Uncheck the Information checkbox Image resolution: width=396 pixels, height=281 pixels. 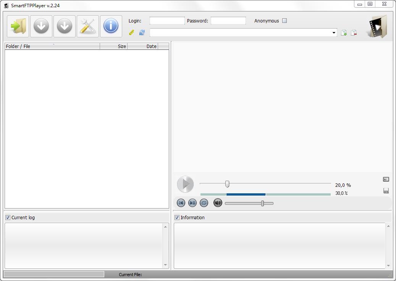tap(177, 218)
